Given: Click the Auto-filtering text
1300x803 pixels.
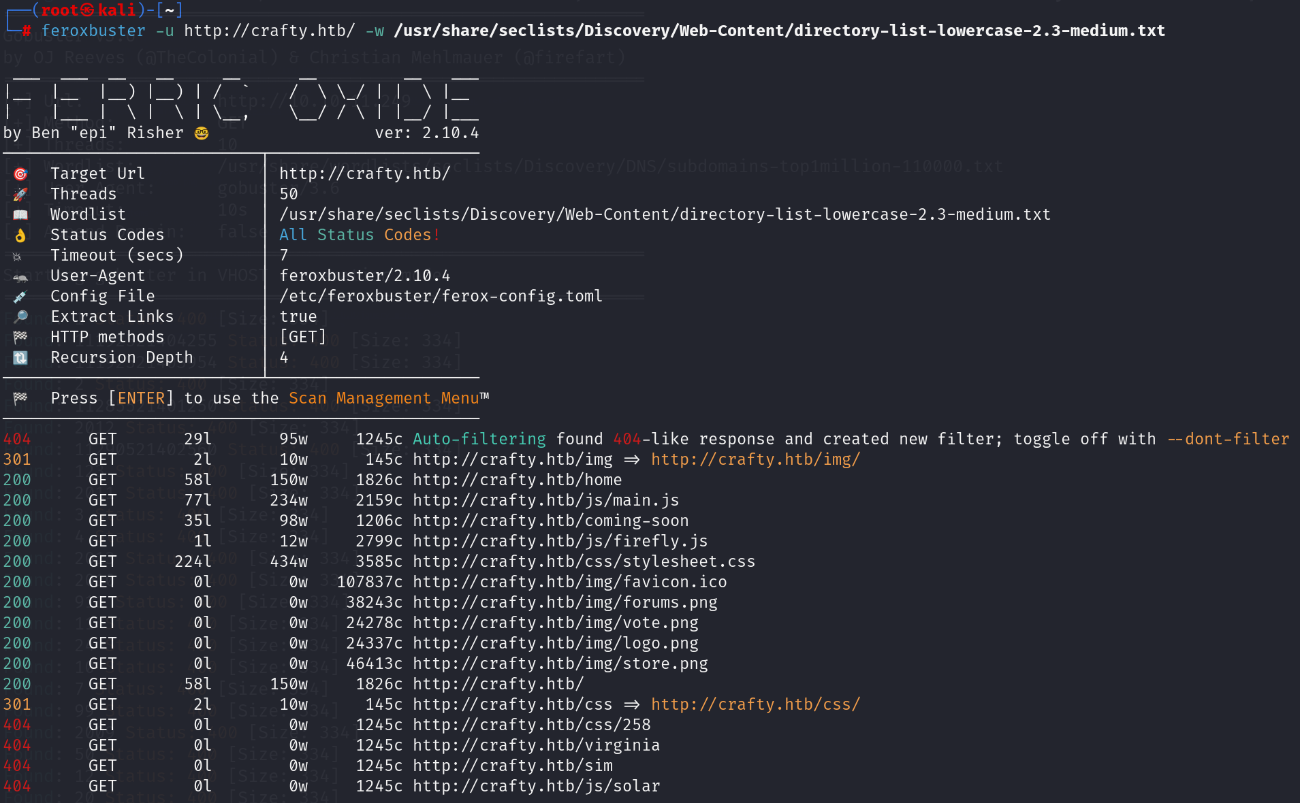Looking at the screenshot, I should [479, 439].
